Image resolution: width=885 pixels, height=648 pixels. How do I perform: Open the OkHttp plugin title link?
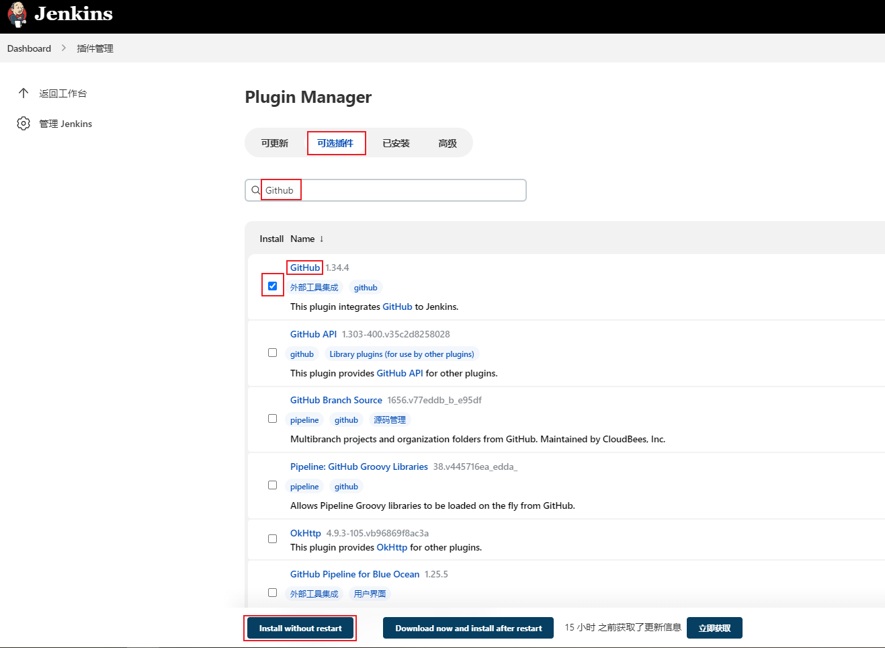pyautogui.click(x=306, y=533)
